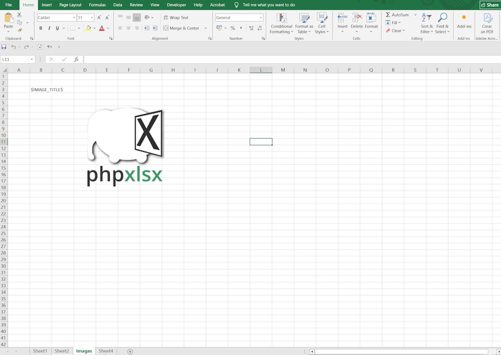Switch to the Sheet4 worksheet tab
The height and width of the screenshot is (355, 501).
106,351
